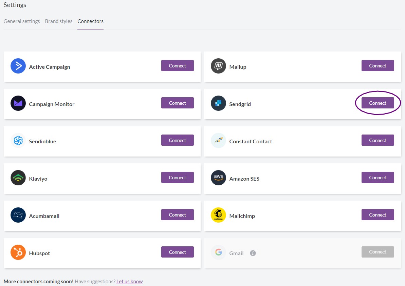Click the Mailup logo icon
Image resolution: width=405 pixels, height=286 pixels.
pyautogui.click(x=218, y=66)
